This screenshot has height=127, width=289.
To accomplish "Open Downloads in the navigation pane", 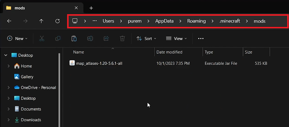I will [x=31, y=120].
